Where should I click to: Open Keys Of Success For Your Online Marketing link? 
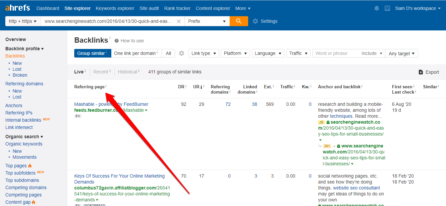coord(119,179)
